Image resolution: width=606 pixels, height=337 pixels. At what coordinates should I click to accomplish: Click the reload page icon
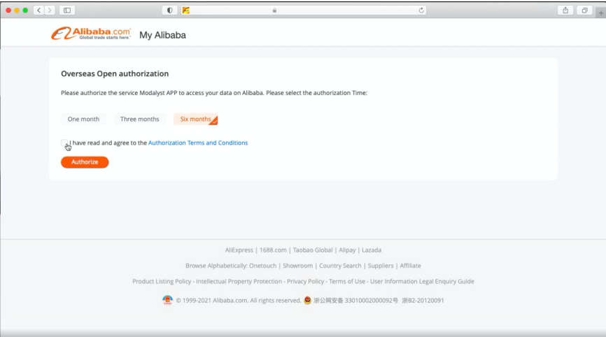pos(421,10)
